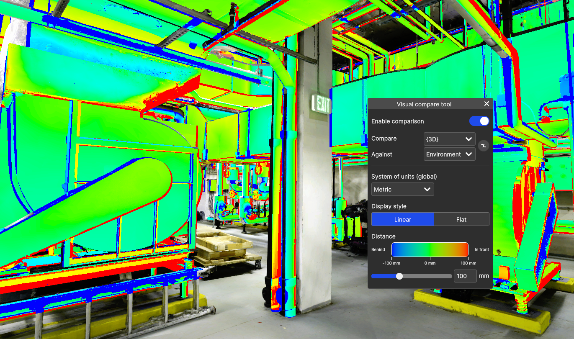574x339 pixels.
Task: Close the Visual compare tool panel
Action: 486,104
